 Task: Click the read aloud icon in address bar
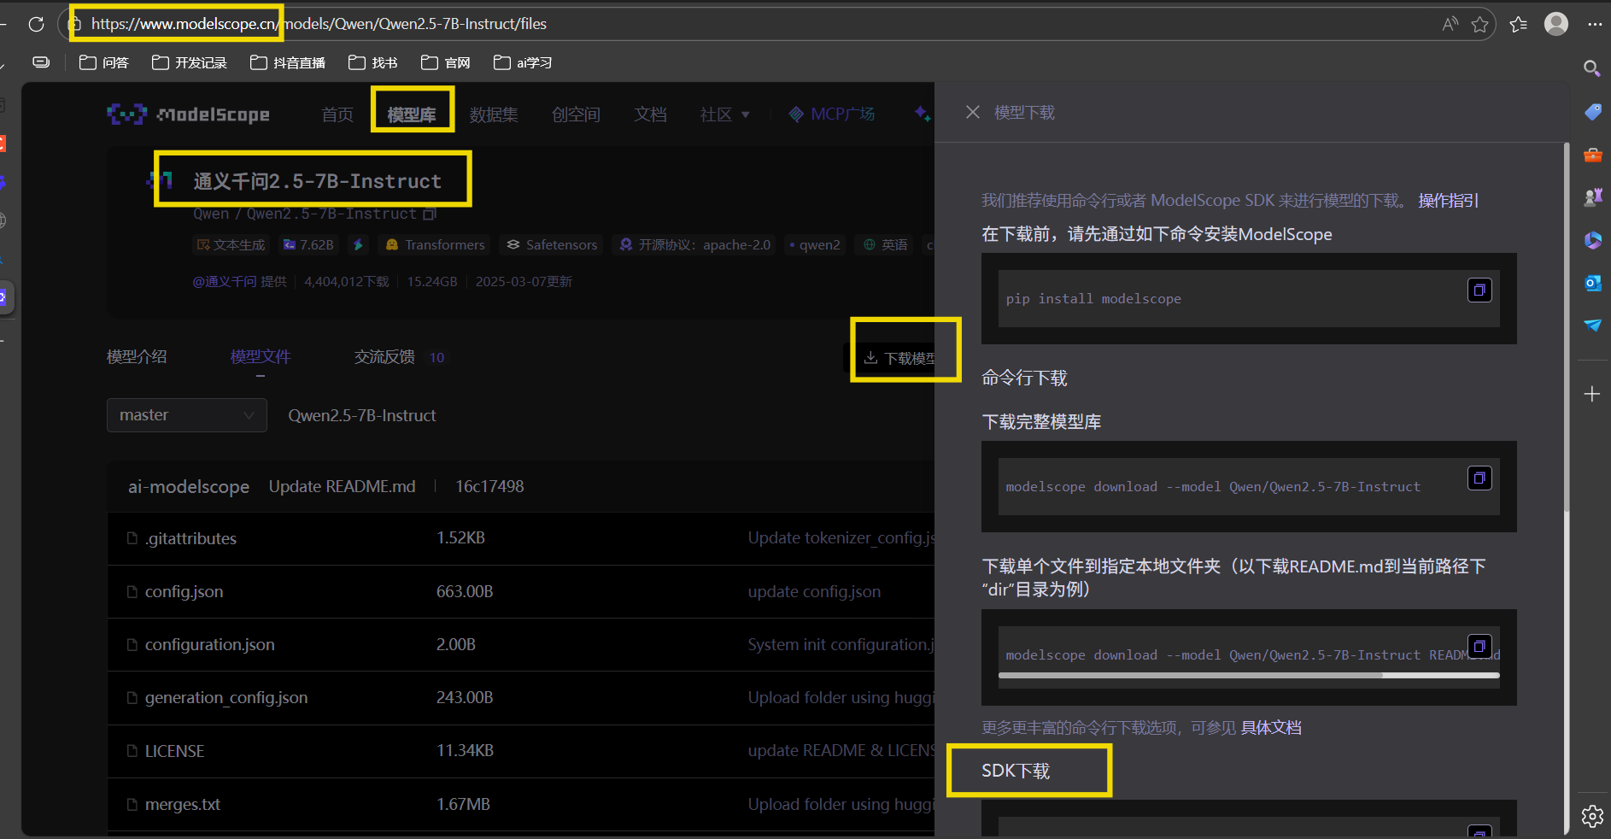1450,24
